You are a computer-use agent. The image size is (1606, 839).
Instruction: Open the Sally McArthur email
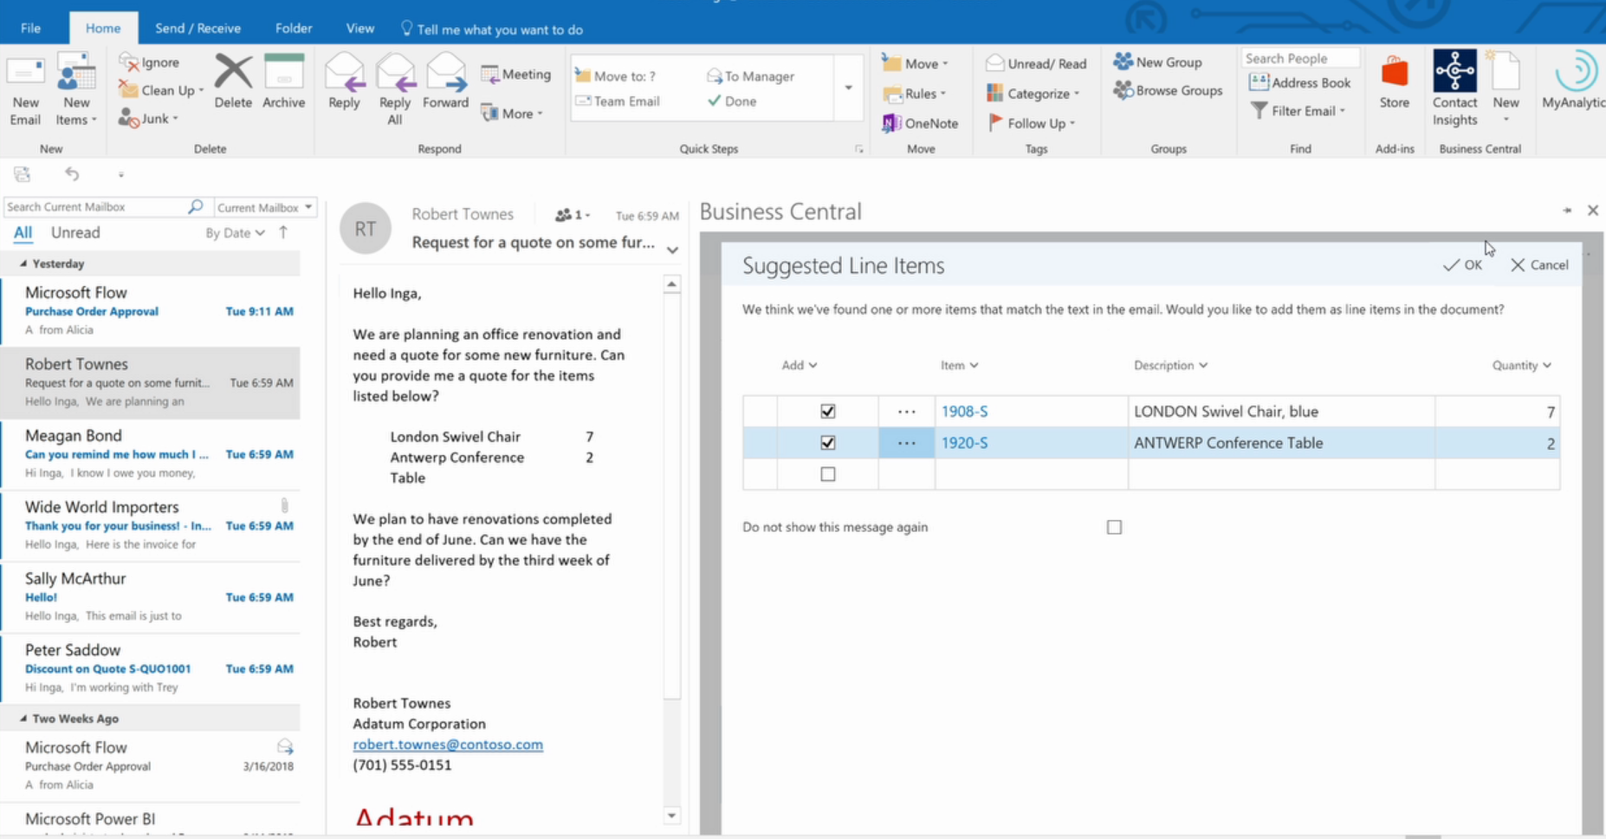click(151, 597)
